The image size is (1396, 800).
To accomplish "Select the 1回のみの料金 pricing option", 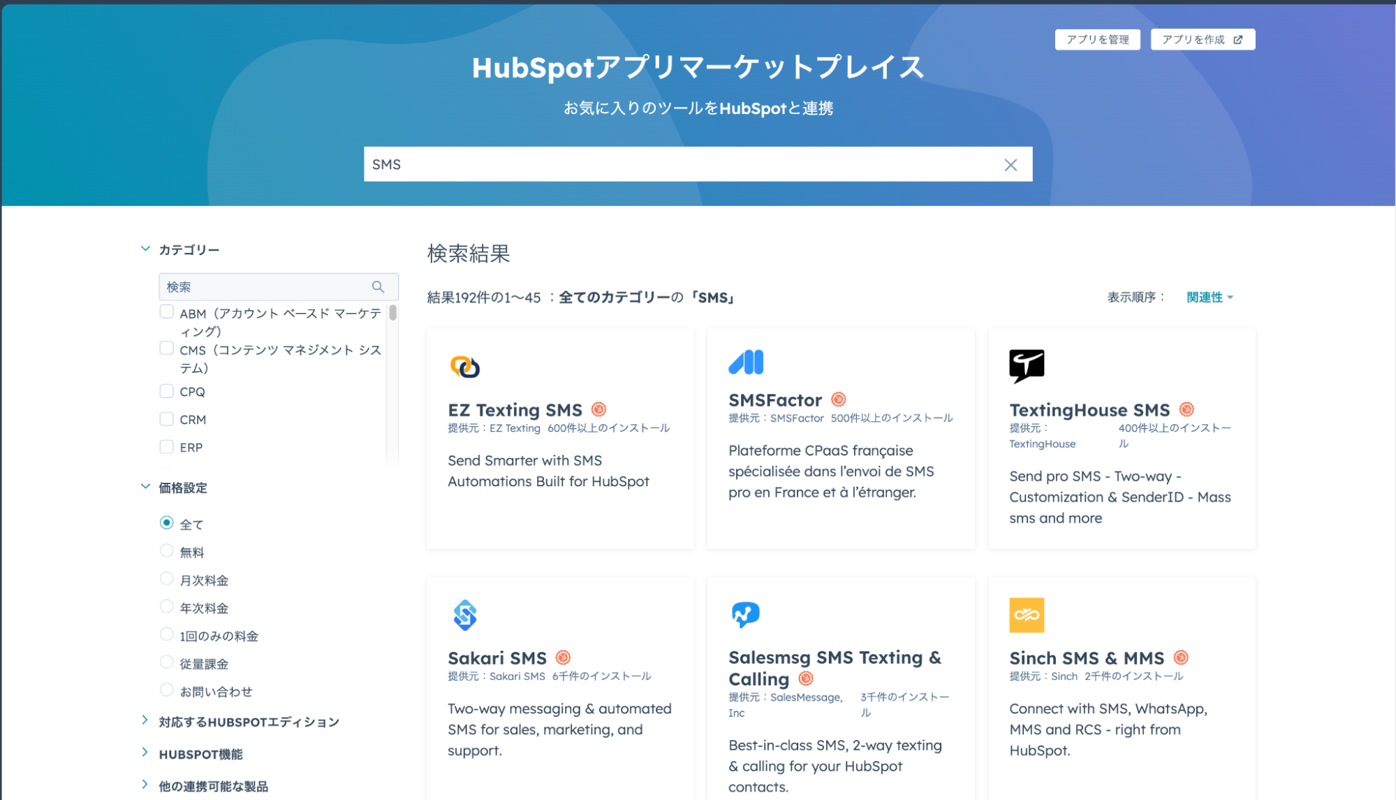I will point(166,634).
